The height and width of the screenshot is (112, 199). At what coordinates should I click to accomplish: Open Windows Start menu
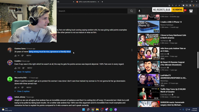pos(84,110)
